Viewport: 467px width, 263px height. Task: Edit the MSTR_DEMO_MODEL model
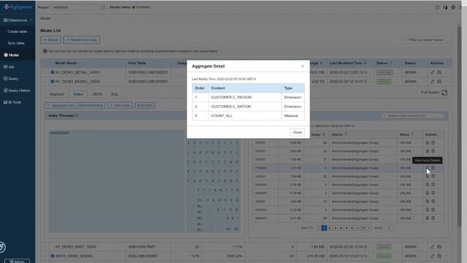(433, 256)
